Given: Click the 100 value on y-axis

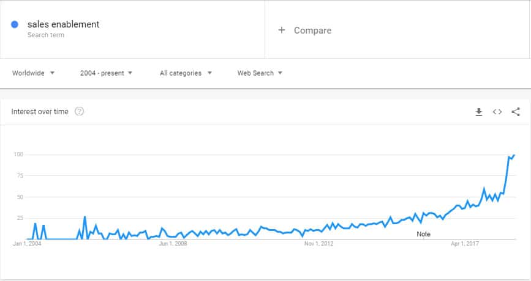Looking at the screenshot, I should point(18,155).
